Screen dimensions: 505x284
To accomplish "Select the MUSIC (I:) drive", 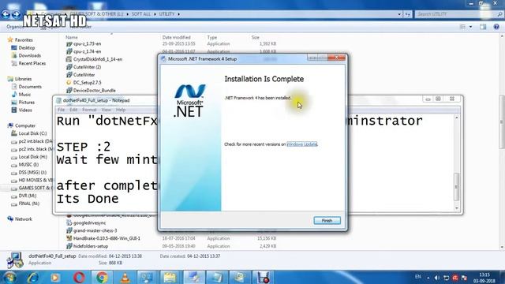I will pyautogui.click(x=28, y=165).
